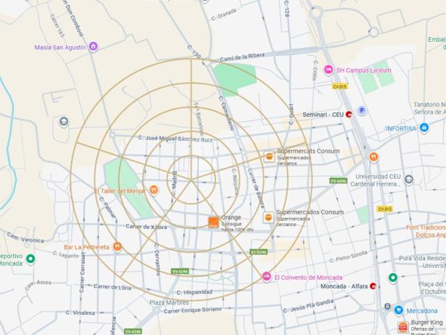Click the Orange store name label
446x335 pixels.
tap(231, 217)
